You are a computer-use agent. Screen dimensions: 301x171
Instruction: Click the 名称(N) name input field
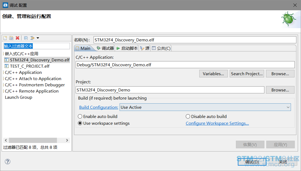(x=195, y=40)
